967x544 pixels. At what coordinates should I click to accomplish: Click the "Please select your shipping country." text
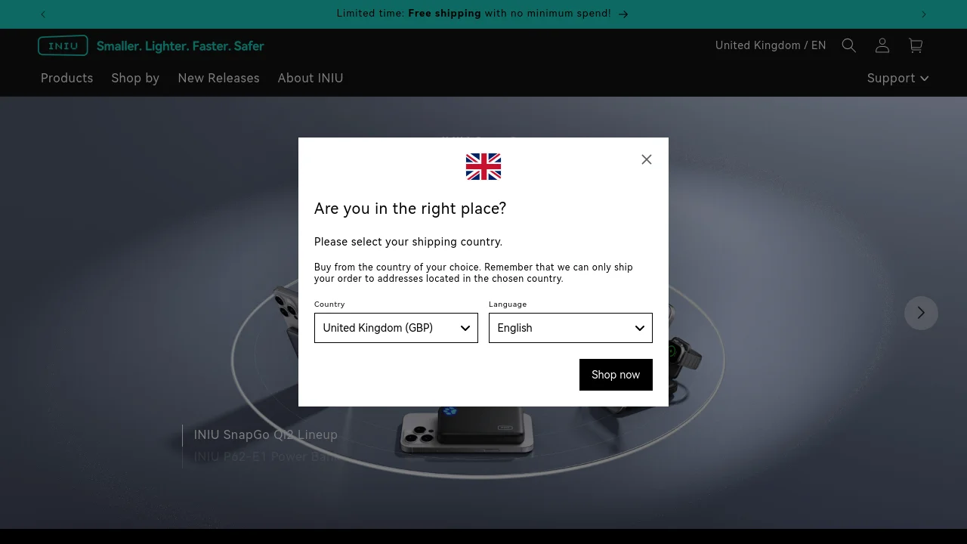[408, 242]
